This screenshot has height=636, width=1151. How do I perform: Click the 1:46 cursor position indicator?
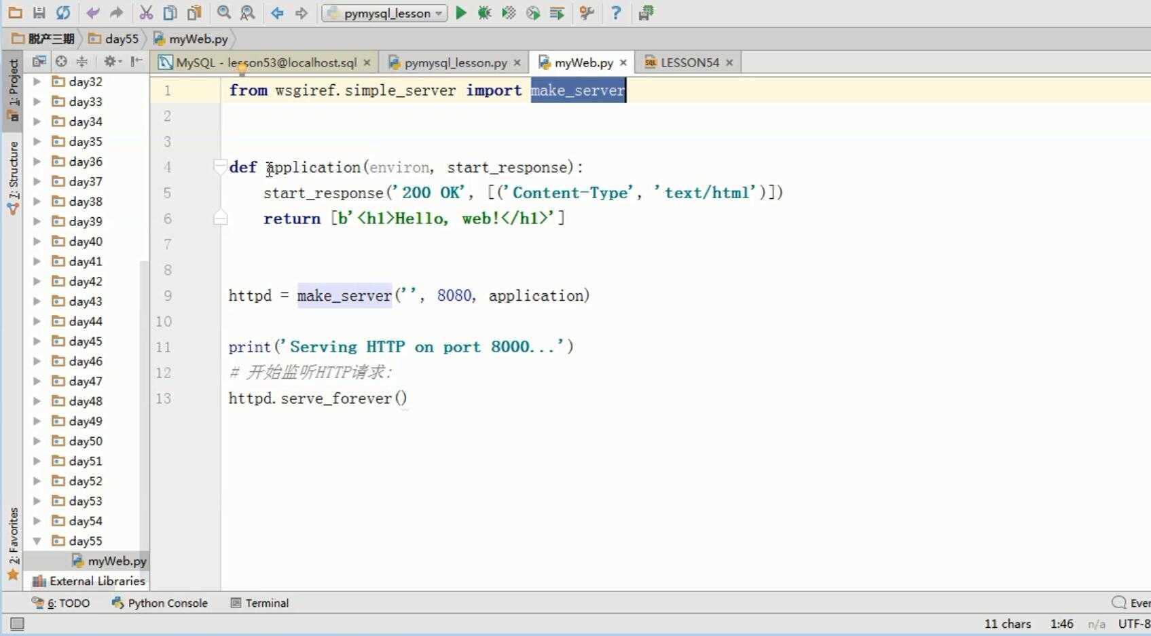tap(1061, 624)
